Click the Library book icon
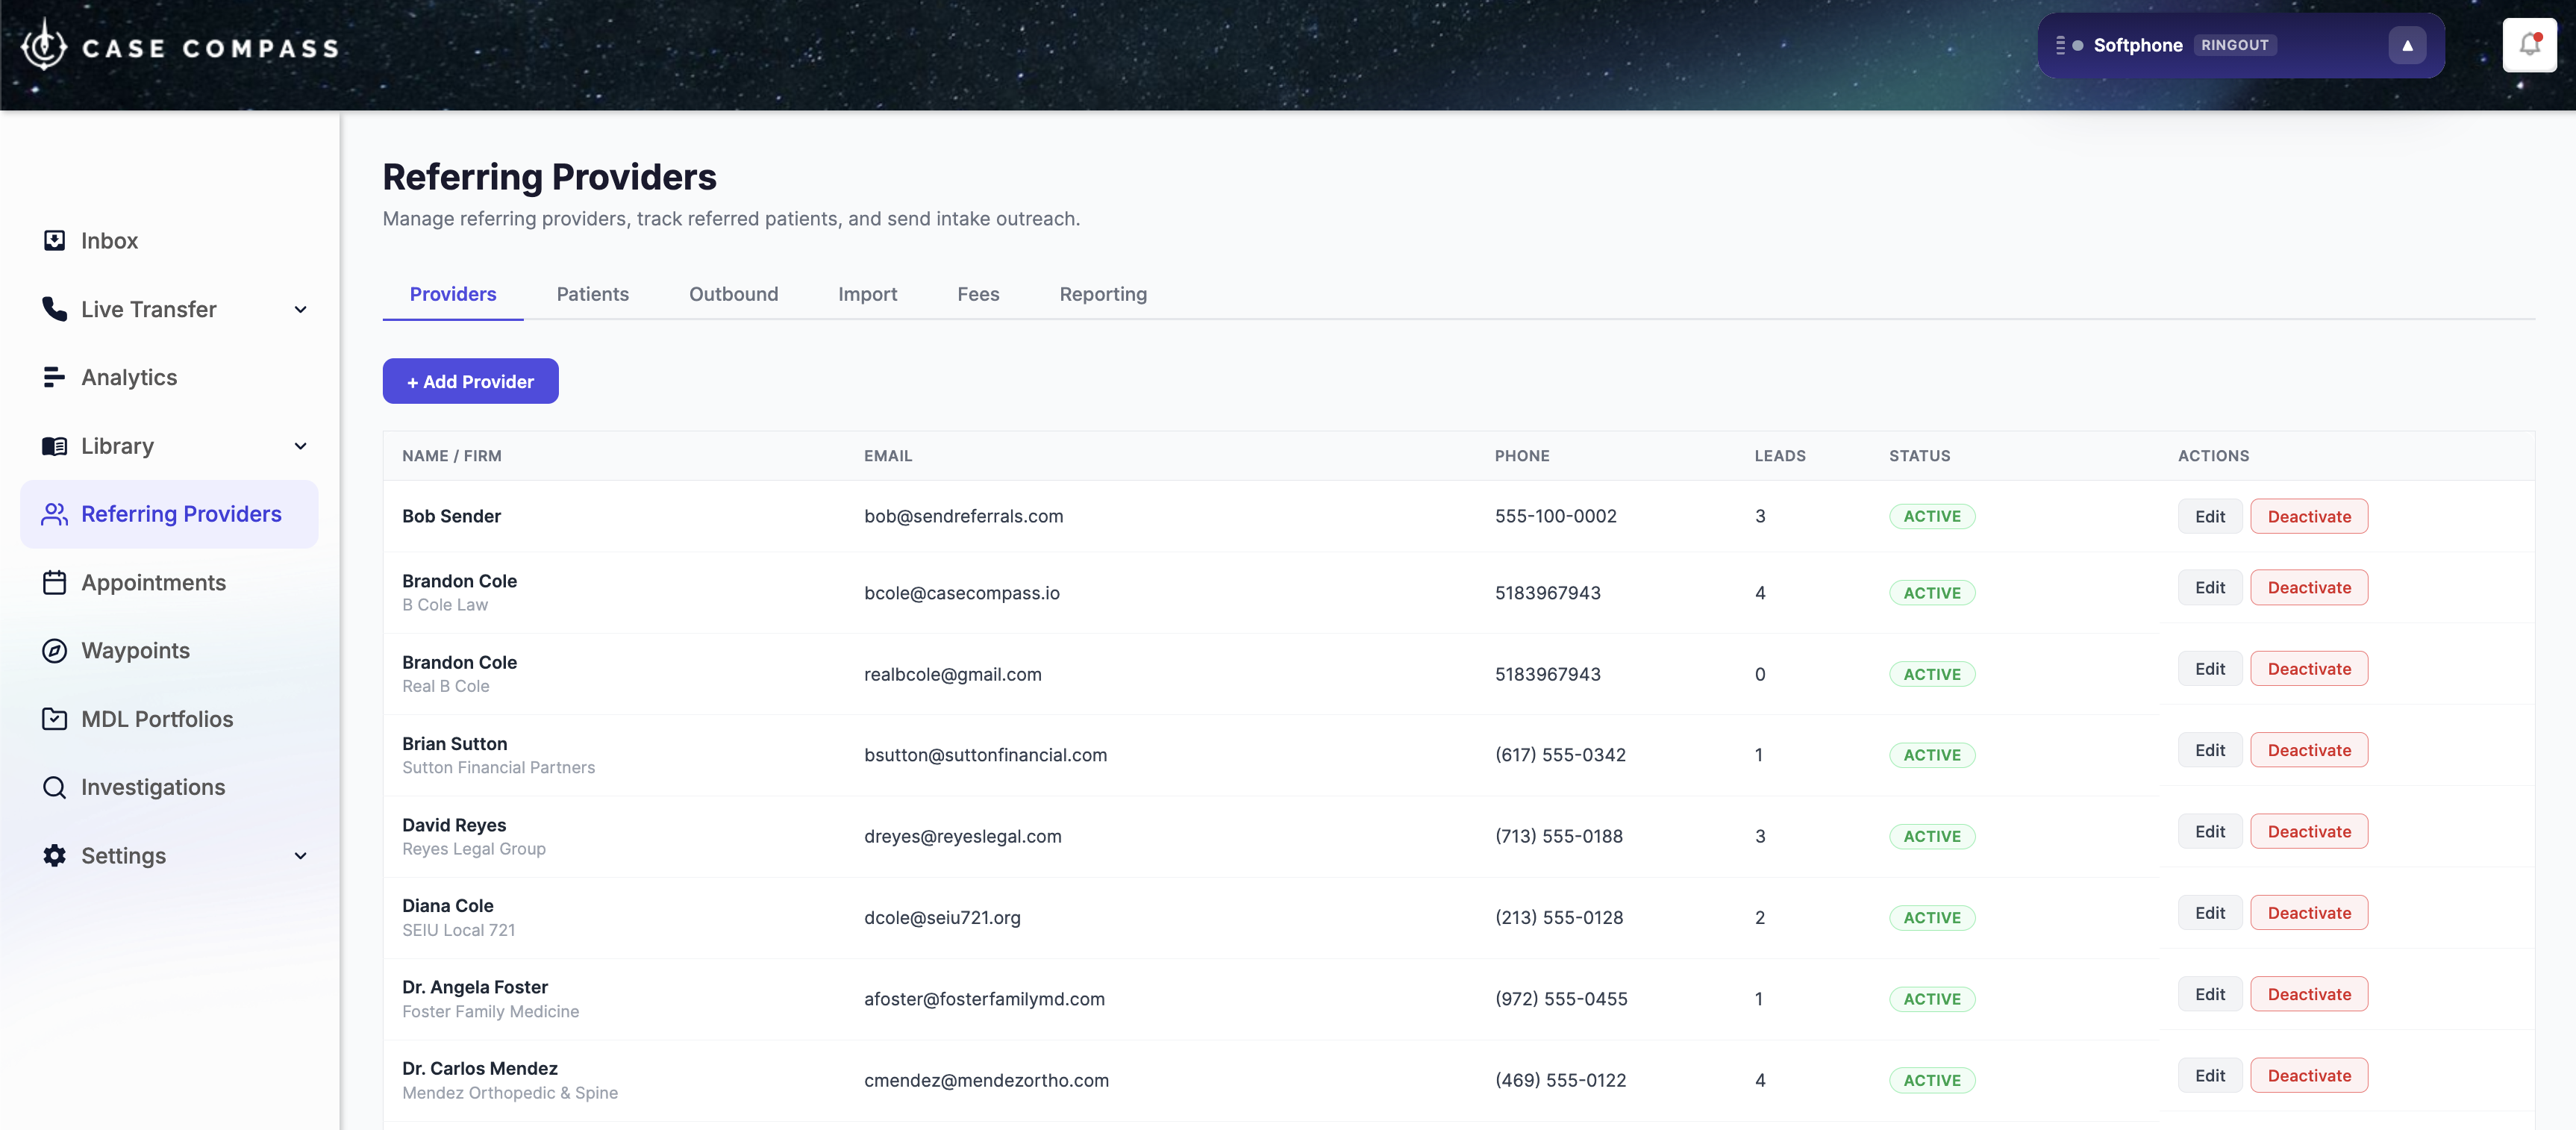Screen dimensions: 2576x1130 click(x=54, y=446)
